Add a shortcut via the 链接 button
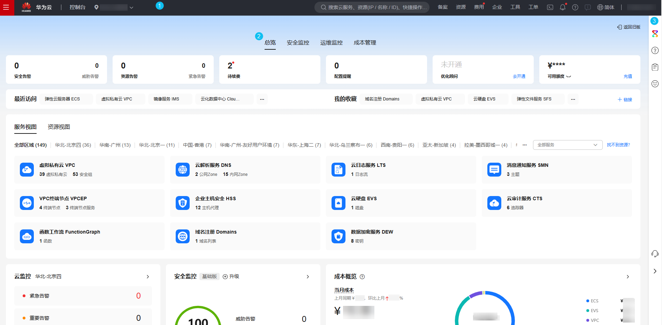Image resolution: width=662 pixels, height=325 pixels. [625, 99]
